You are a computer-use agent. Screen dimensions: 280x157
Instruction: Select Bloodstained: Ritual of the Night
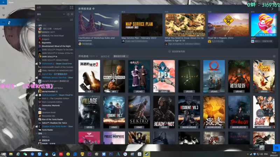click(56, 46)
